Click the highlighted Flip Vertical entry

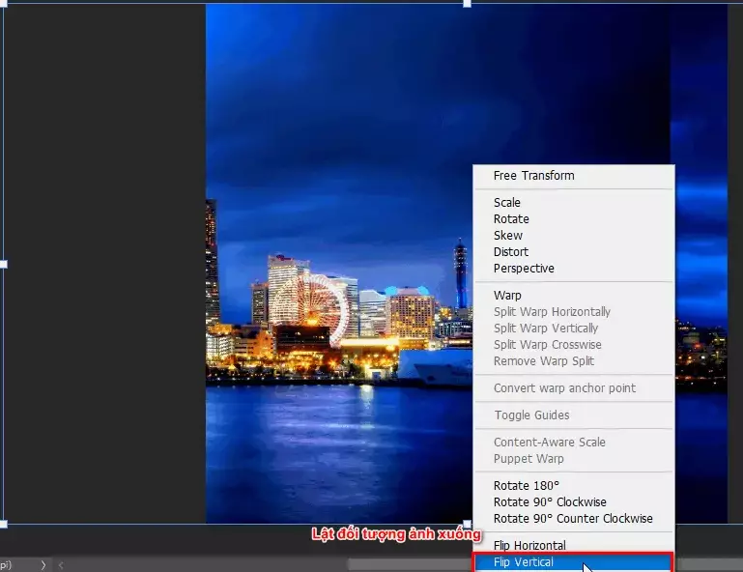pos(573,562)
